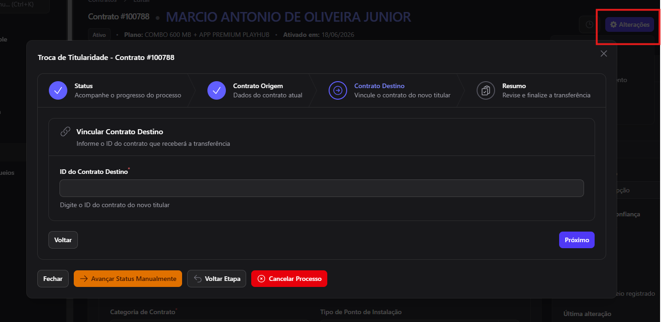Click the Status step checkmark icon
The image size is (661, 322).
58,90
